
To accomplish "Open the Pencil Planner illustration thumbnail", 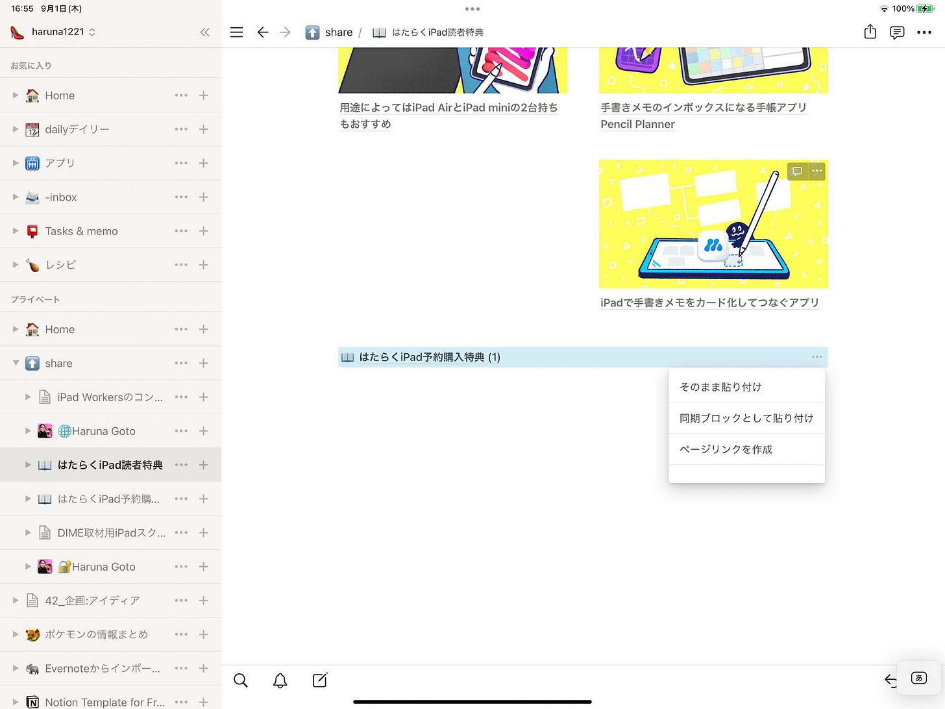I will click(713, 70).
